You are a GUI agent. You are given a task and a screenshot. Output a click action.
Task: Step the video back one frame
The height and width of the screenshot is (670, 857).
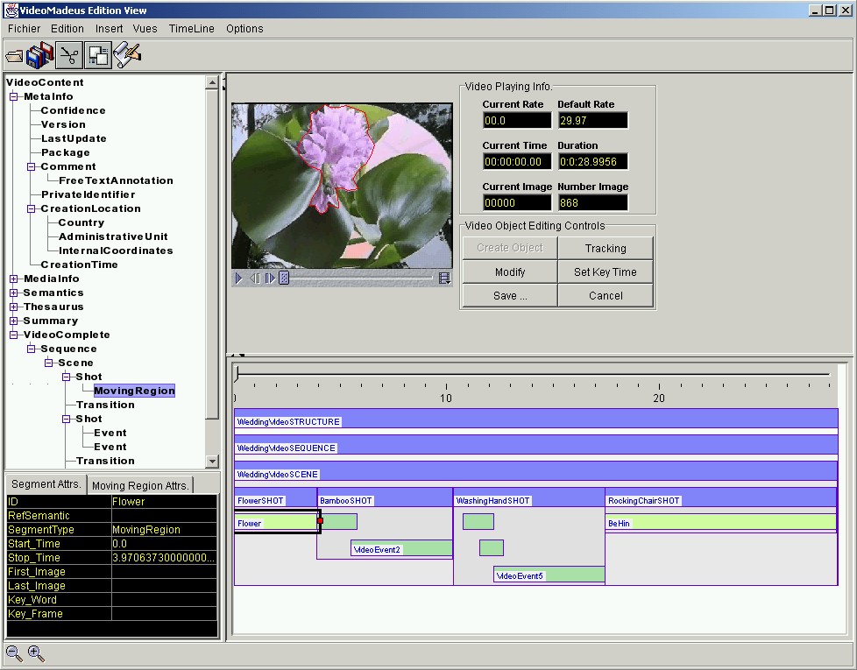[x=255, y=279]
